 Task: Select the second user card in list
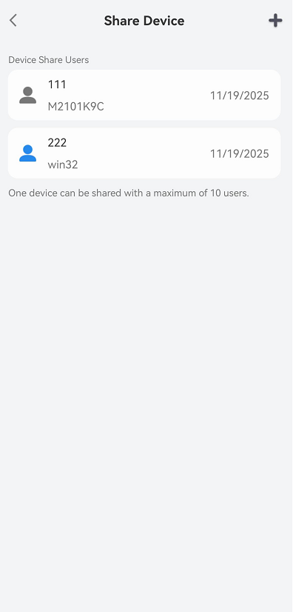click(144, 153)
